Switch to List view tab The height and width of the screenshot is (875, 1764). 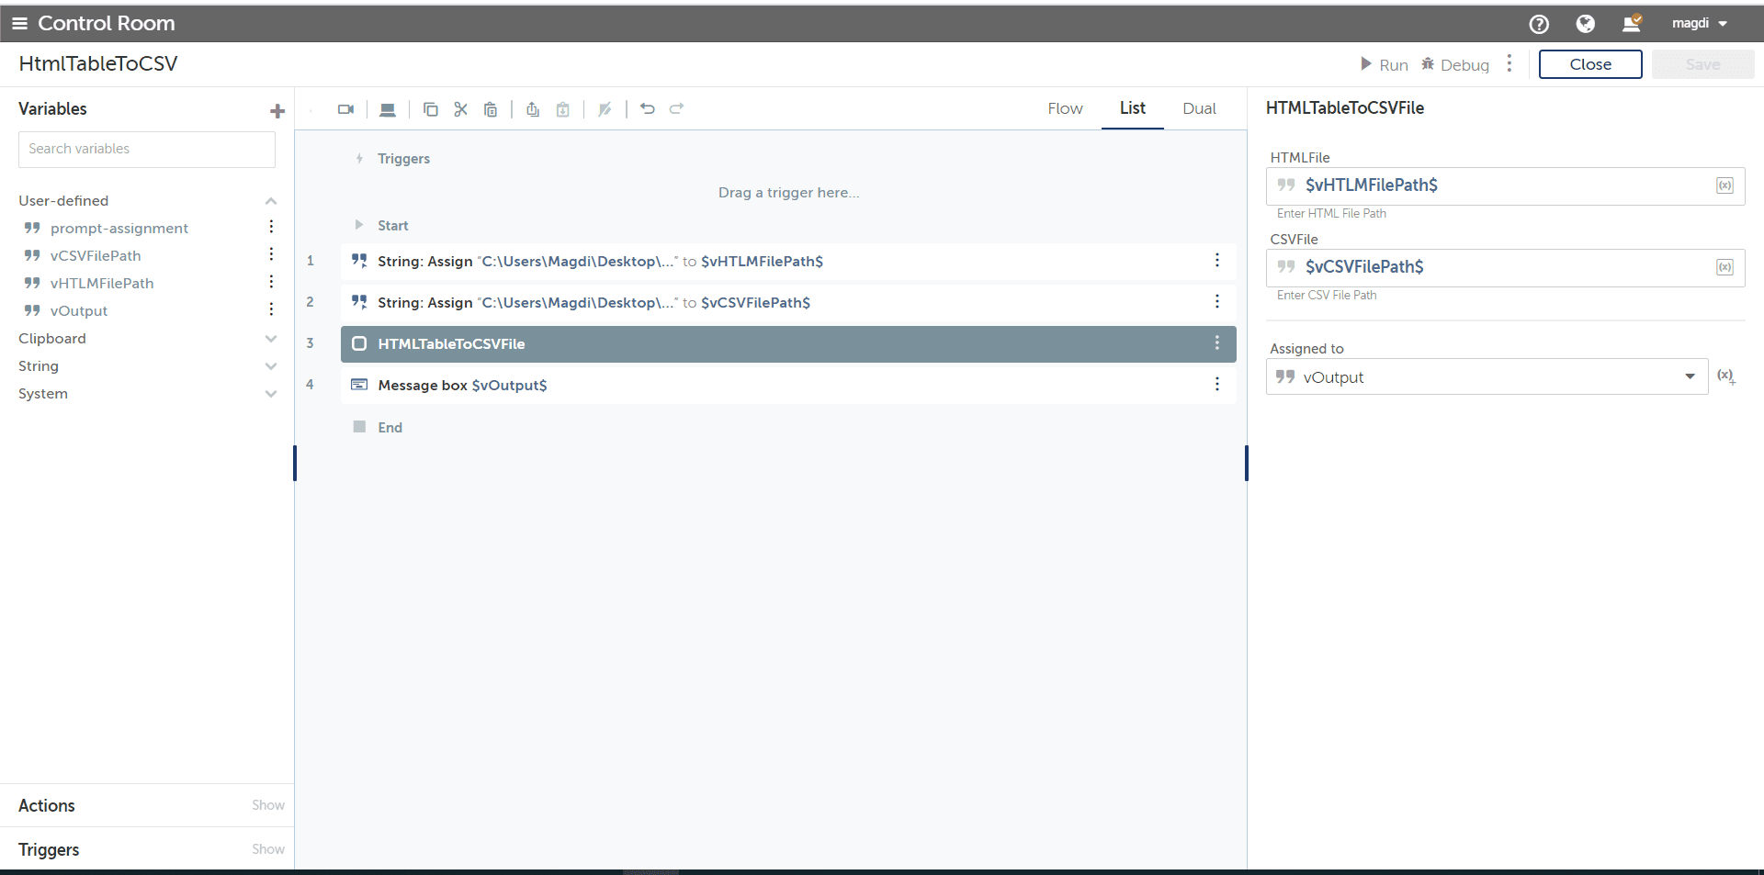[1132, 108]
